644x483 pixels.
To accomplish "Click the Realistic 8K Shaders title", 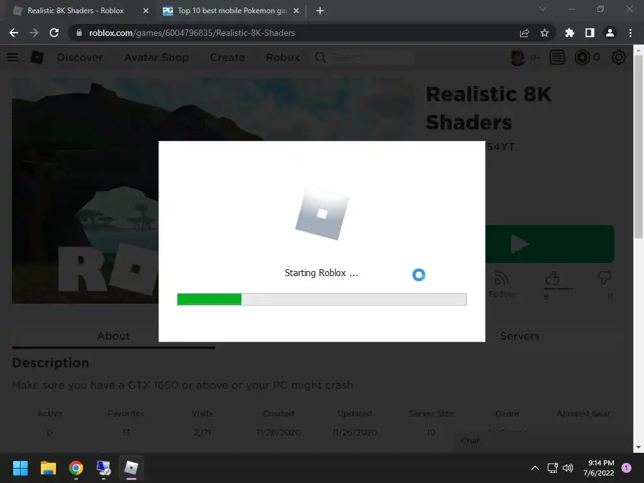I will coord(489,108).
